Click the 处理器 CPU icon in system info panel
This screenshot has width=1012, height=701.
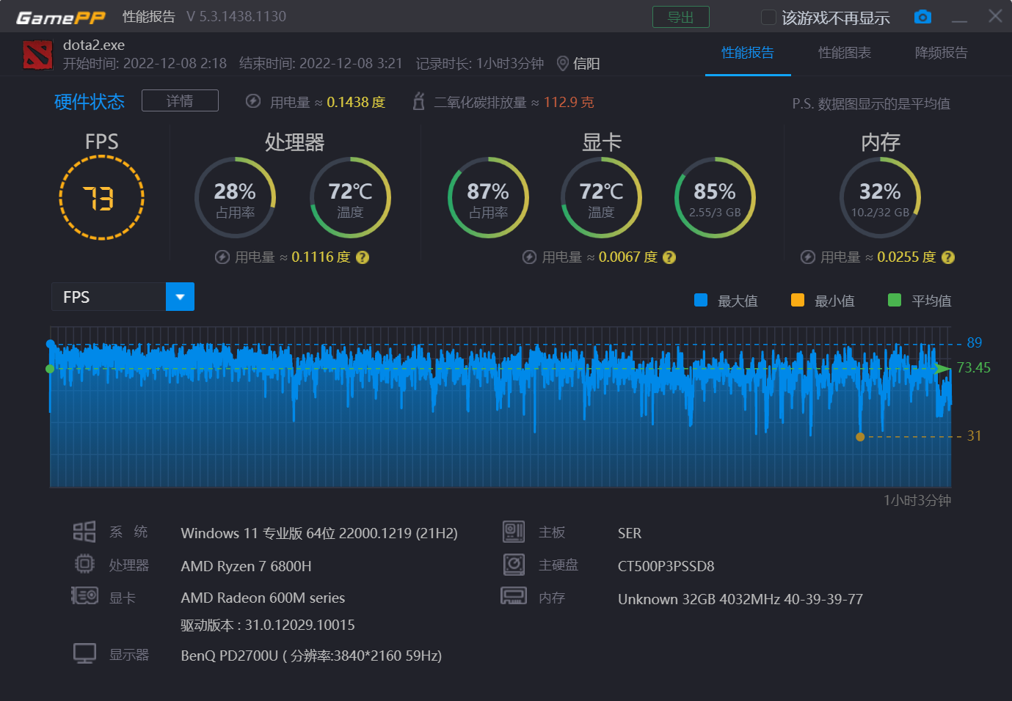coord(84,564)
